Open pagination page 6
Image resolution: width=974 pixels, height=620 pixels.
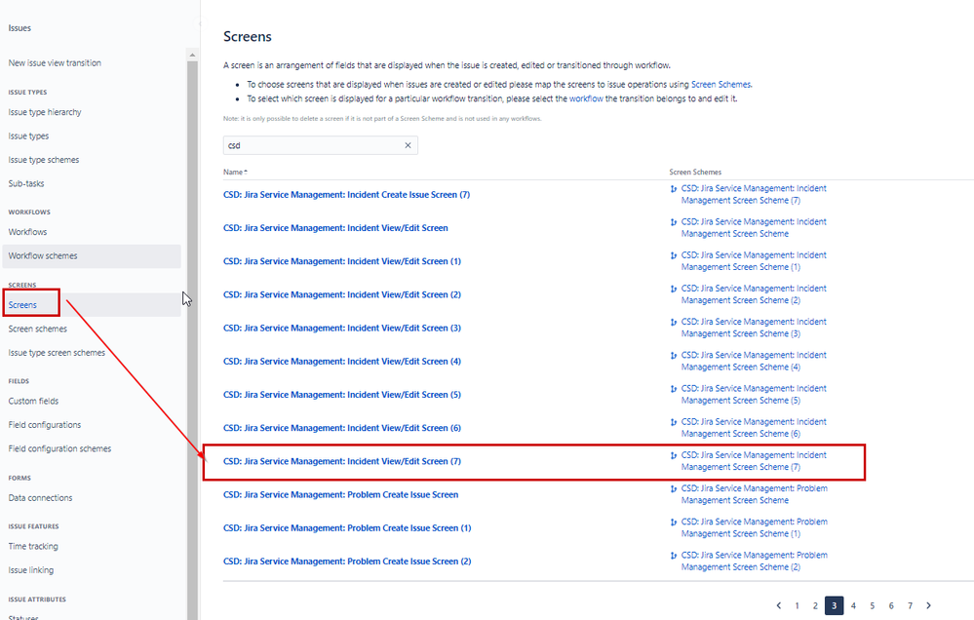click(x=891, y=605)
